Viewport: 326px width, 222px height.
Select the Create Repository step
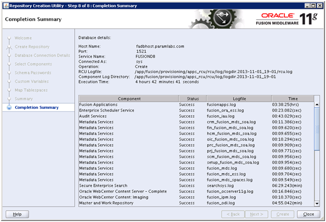pos(32,47)
